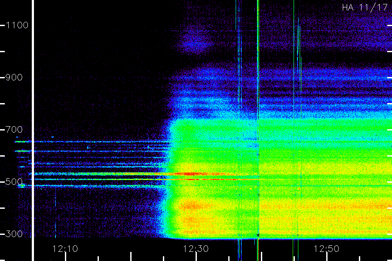Viewport: 392px width, 261px height.
Task: Click the HA 11/17 label
Action: click(365, 7)
